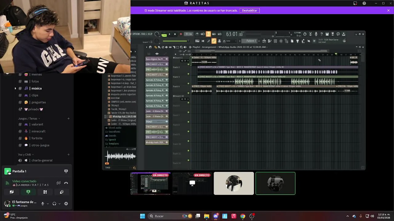The image size is (394, 221).
Task: Click the 63:01:00 time display
Action: click(235, 34)
